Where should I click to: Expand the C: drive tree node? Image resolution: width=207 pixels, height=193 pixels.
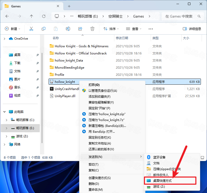pyautogui.click(x=6, y=120)
